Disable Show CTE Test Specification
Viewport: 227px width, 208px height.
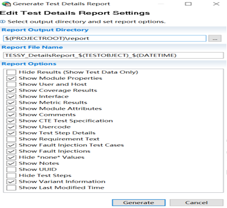click(11, 121)
